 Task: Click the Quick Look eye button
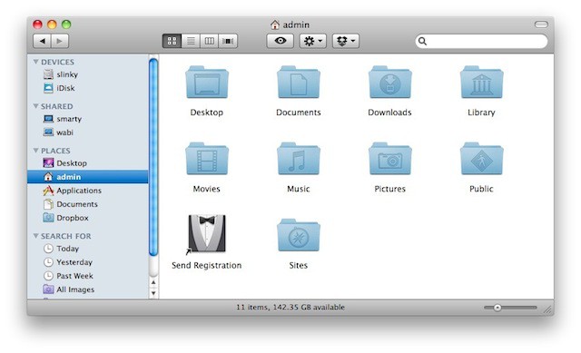[281, 41]
